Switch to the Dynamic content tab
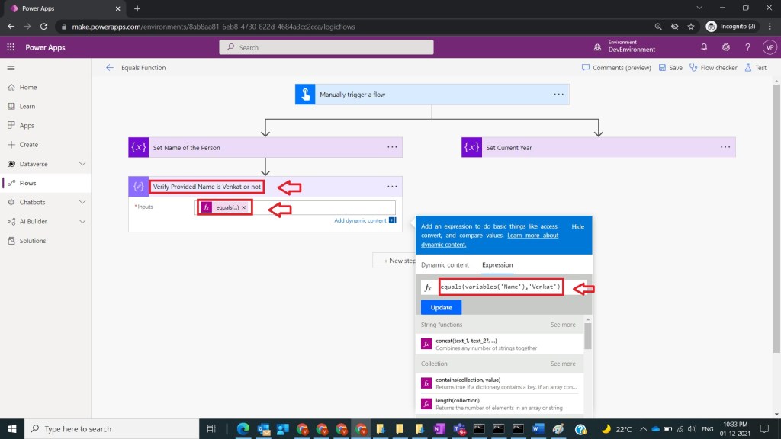 pos(445,265)
